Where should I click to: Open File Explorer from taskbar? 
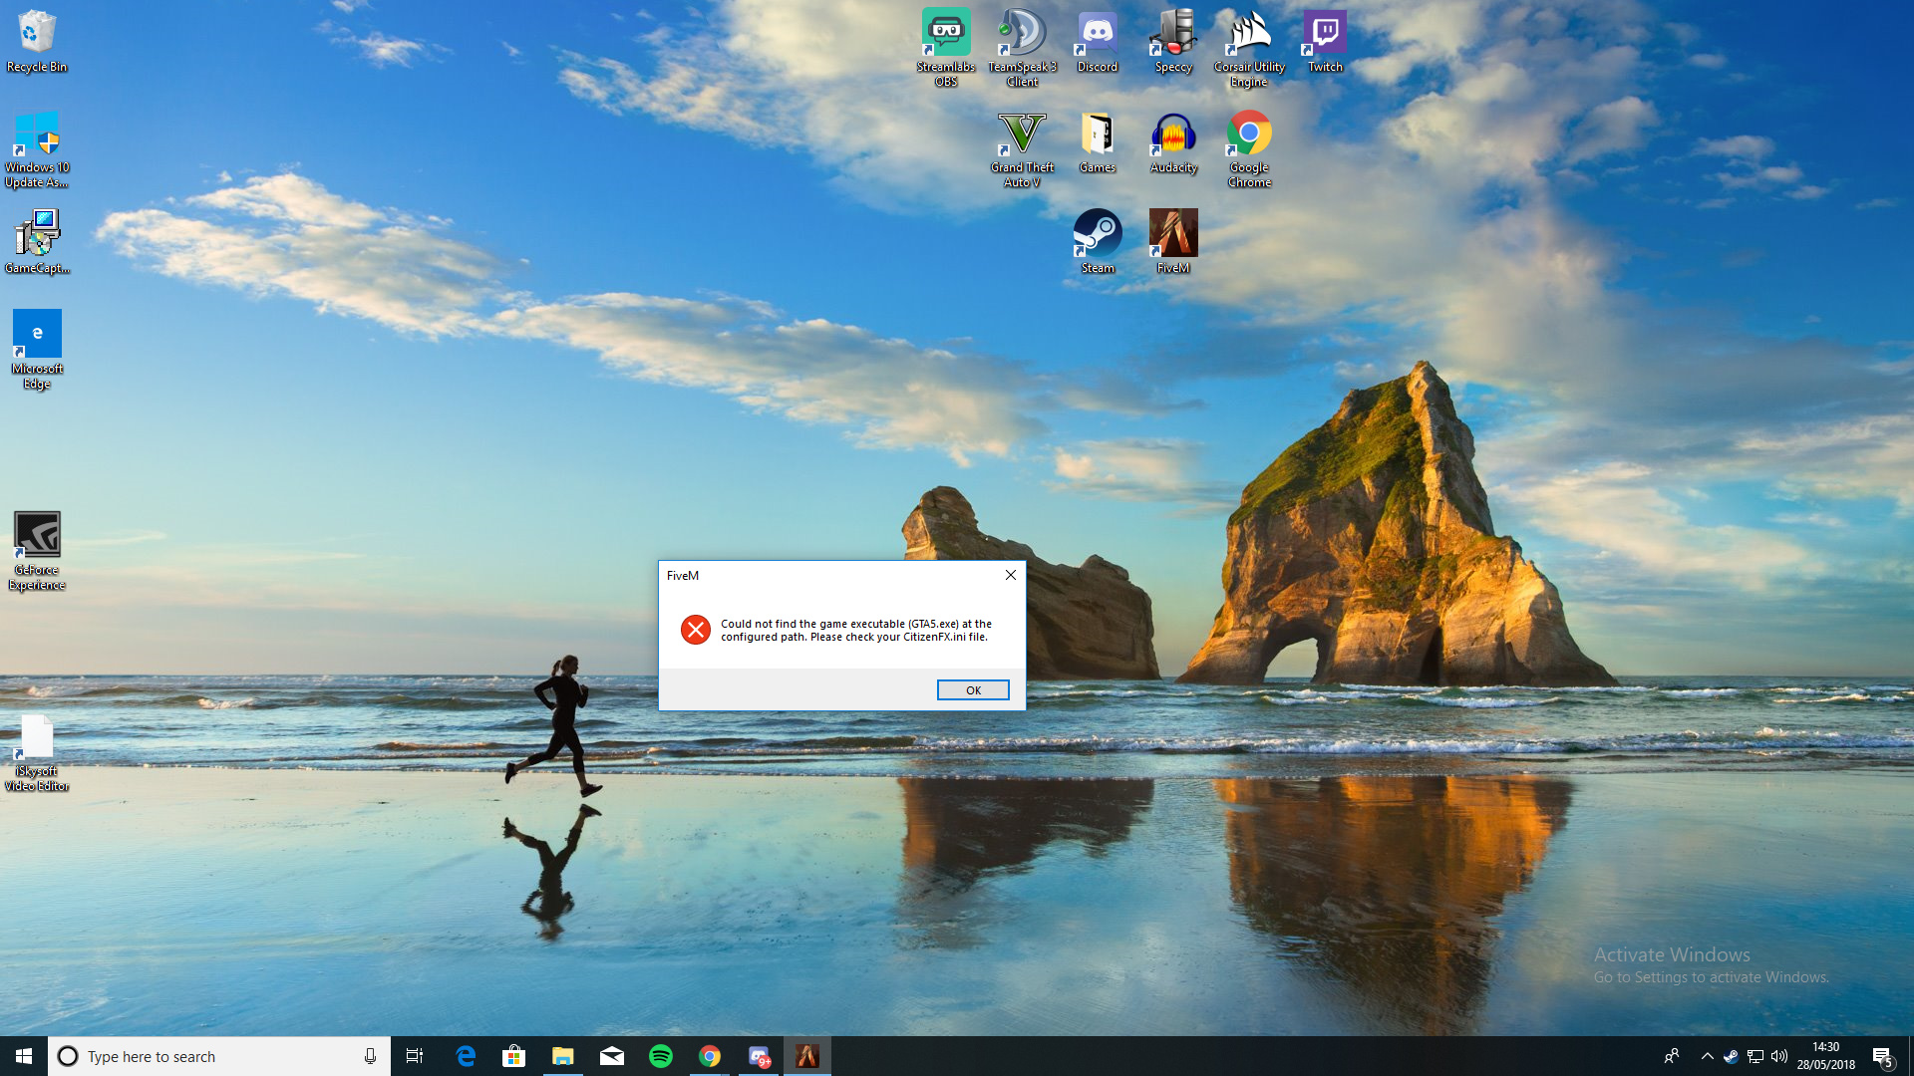point(562,1055)
